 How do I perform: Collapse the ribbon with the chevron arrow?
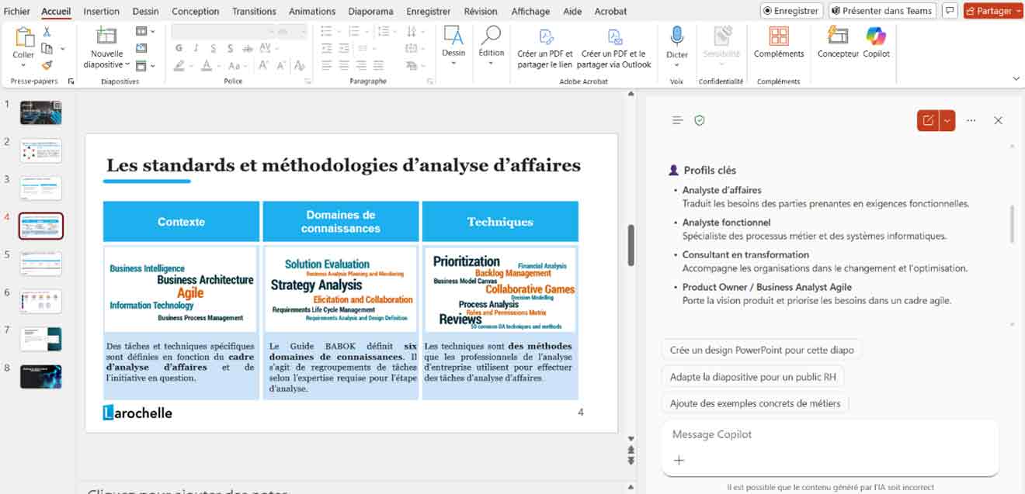click(1016, 79)
